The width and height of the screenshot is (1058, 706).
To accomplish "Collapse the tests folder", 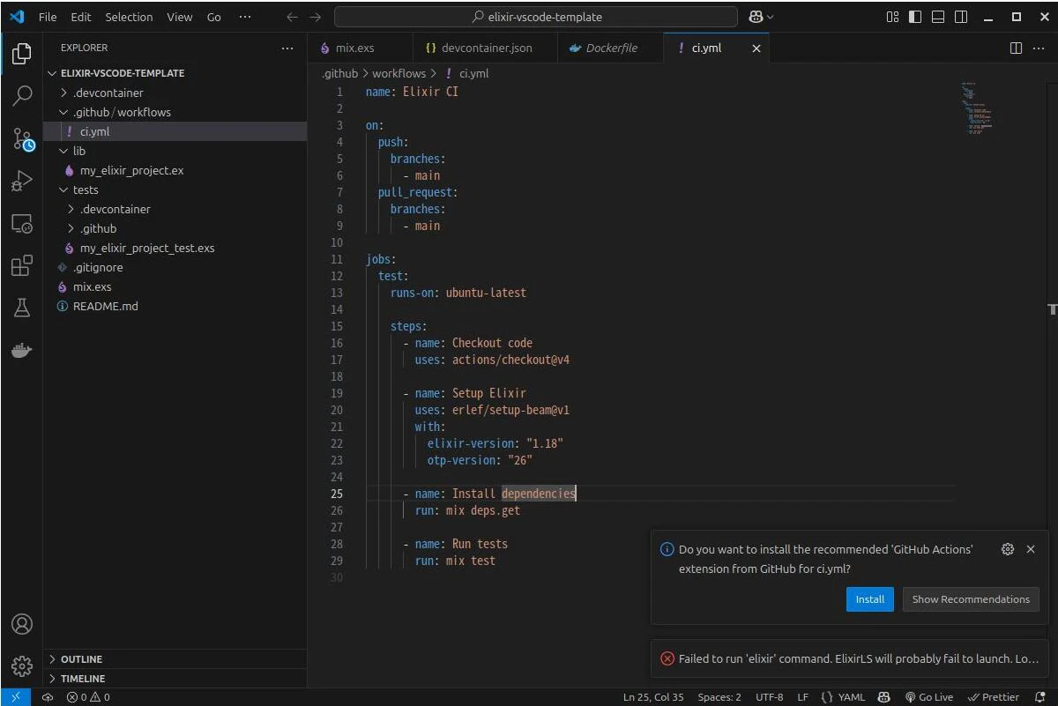I will 63,190.
